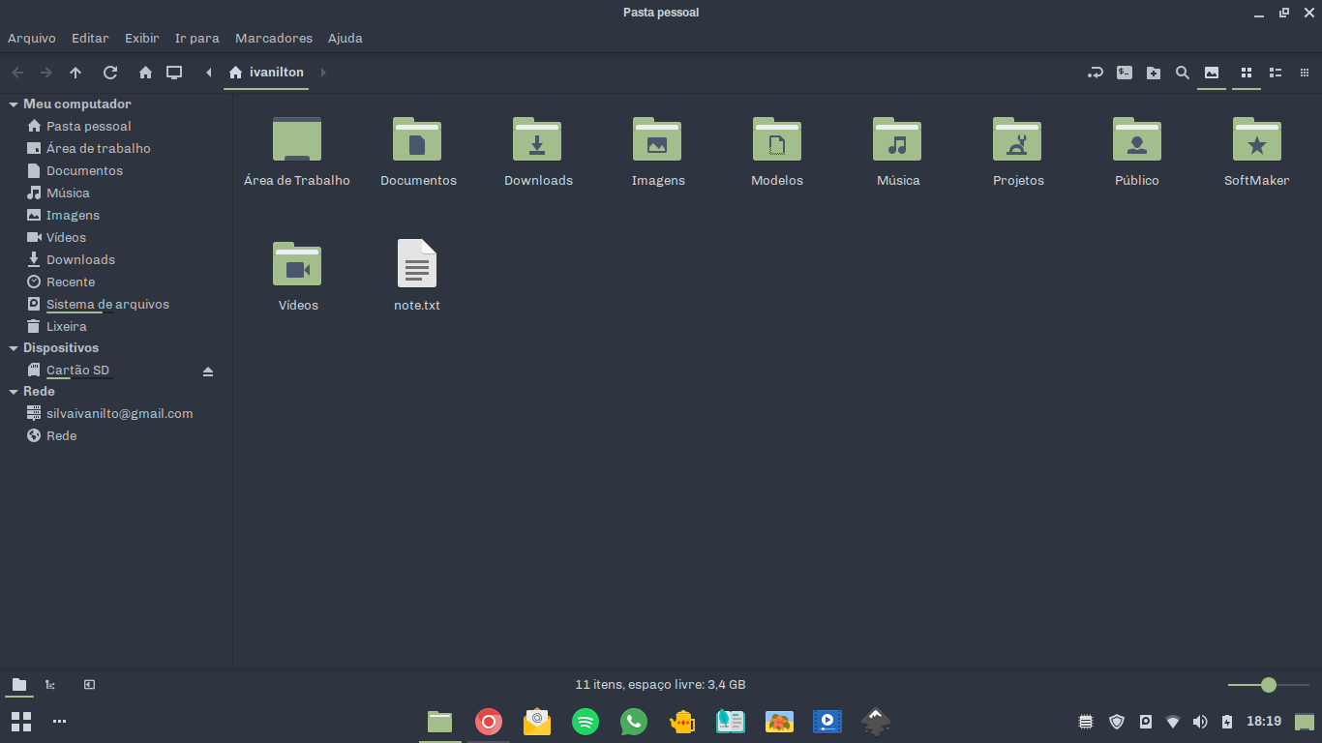The height and width of the screenshot is (743, 1322).
Task: Collapse the Dispositivos section
Action: coord(14,348)
